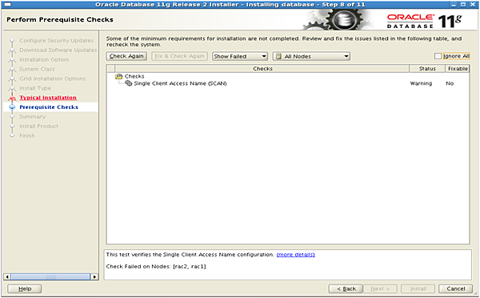The width and height of the screenshot is (480, 298).
Task: Click the Warning status cell
Action: 421,83
